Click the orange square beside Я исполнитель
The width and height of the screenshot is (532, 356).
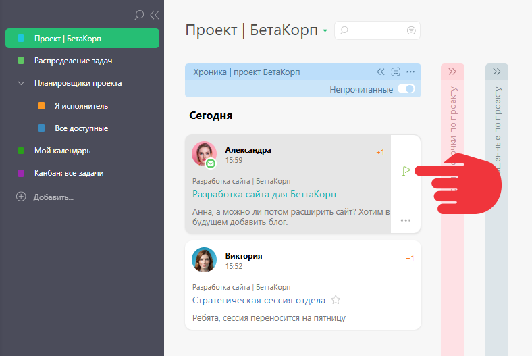coord(41,106)
